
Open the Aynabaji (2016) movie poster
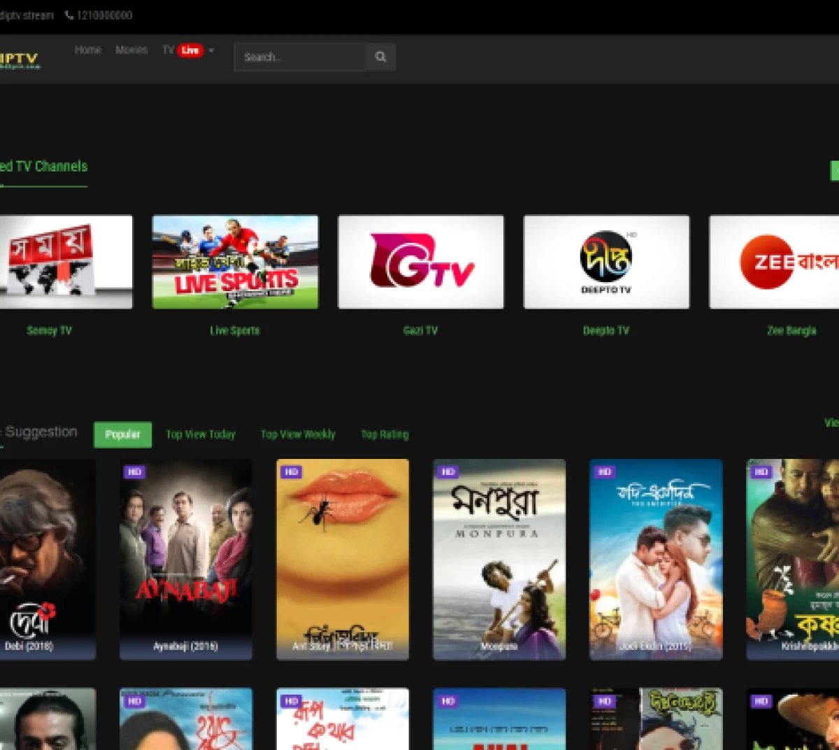tap(185, 559)
